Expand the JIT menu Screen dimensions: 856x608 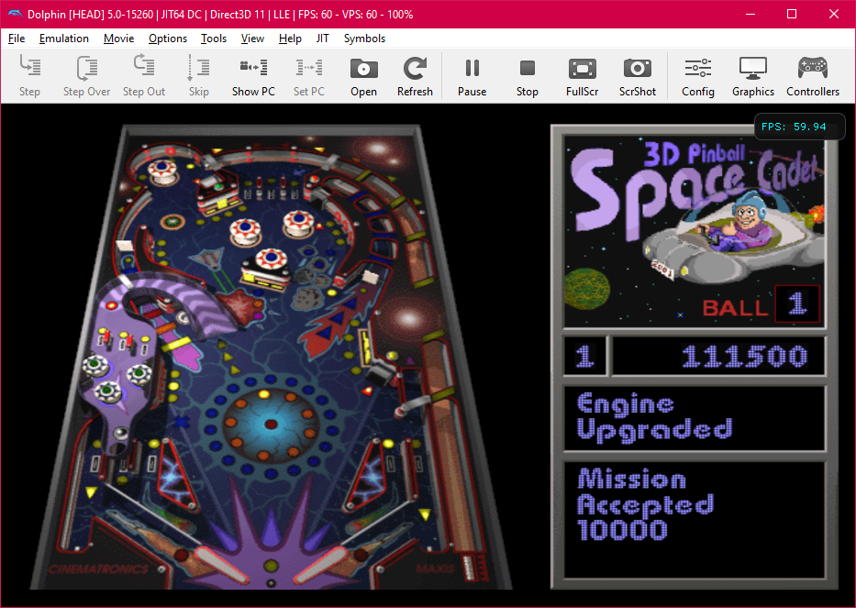click(x=322, y=39)
